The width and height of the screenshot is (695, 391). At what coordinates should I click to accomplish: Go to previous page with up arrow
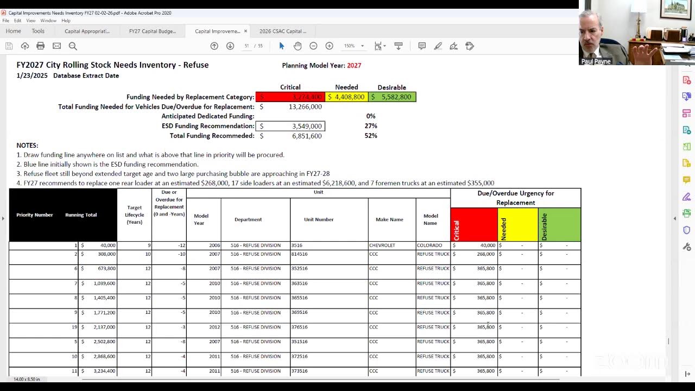(214, 46)
